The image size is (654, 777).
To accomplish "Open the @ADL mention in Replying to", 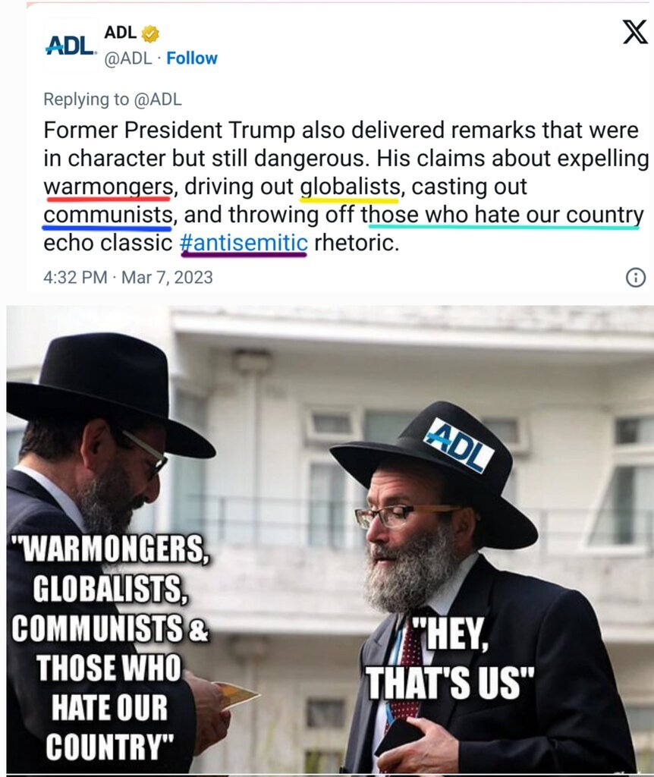I will click(x=158, y=99).
